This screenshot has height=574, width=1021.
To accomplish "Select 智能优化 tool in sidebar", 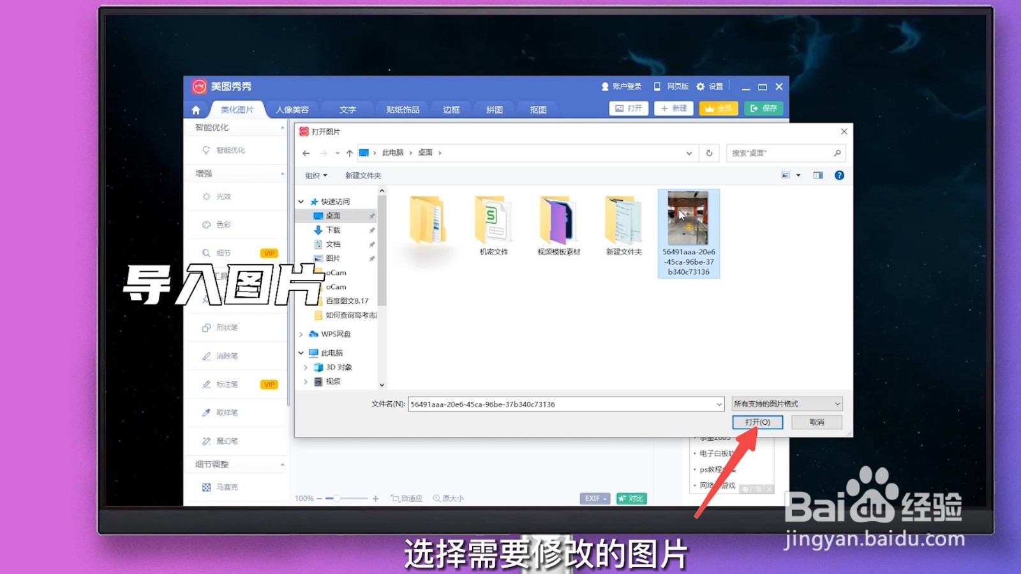I will (x=224, y=151).
